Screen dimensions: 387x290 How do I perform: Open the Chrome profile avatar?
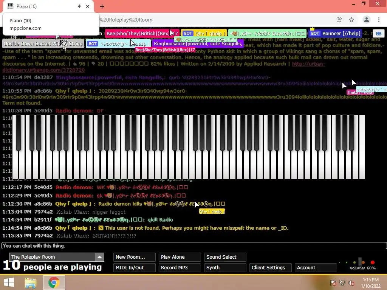[x=367, y=20]
